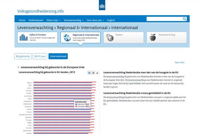Switch chart to table view
The image size is (205, 134).
coord(93,73)
